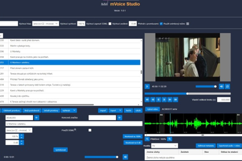Play the video with the play button
The height and width of the screenshot is (161, 242).
147,86
